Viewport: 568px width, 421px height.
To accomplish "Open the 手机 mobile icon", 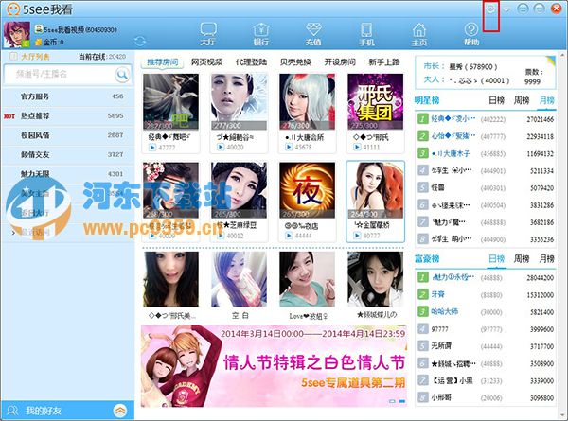I will (x=366, y=34).
